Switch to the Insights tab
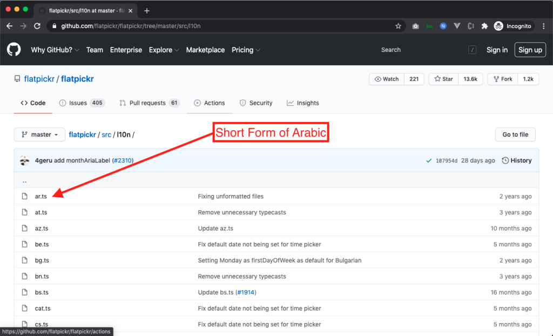 [303, 103]
